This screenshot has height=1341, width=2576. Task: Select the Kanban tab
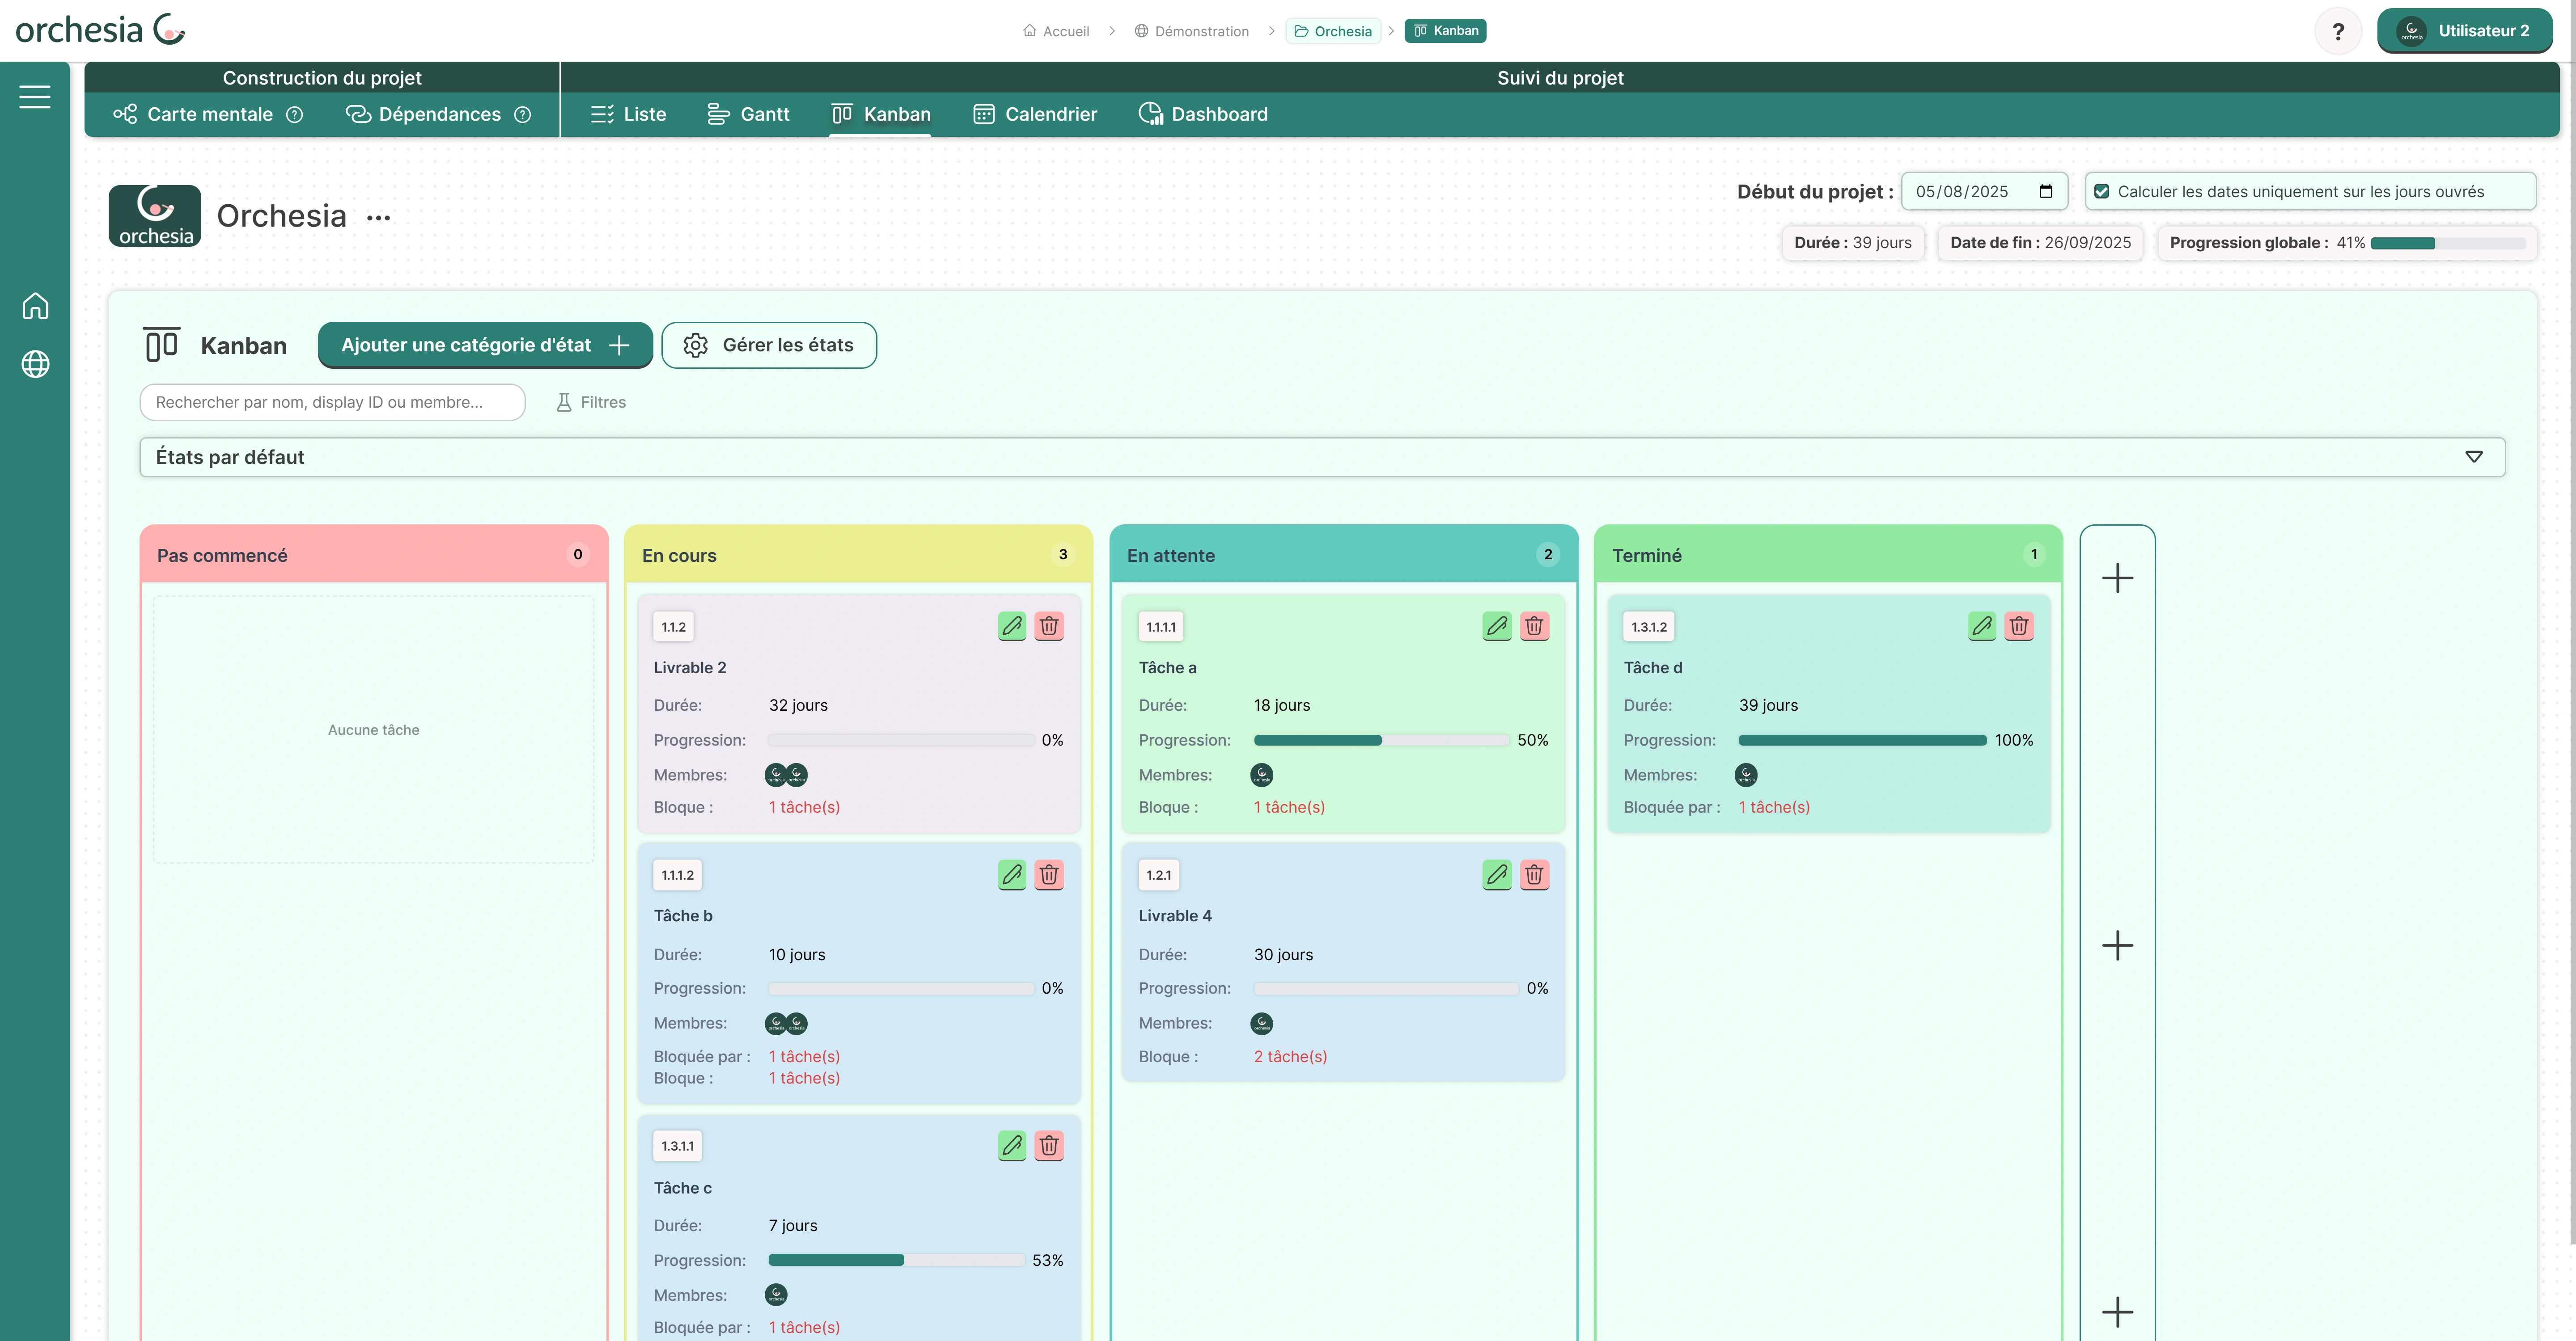[881, 115]
